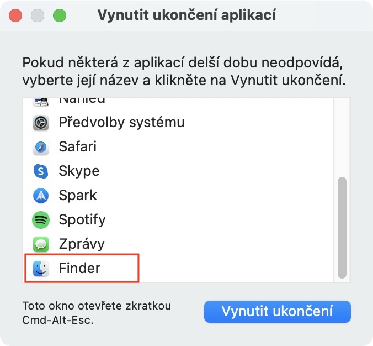Click the Safari compass icon
This screenshot has width=373, height=346.
(x=41, y=147)
